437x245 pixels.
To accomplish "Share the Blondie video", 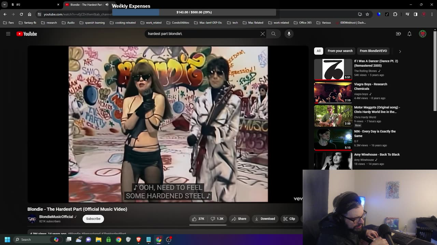I will 239,219.
